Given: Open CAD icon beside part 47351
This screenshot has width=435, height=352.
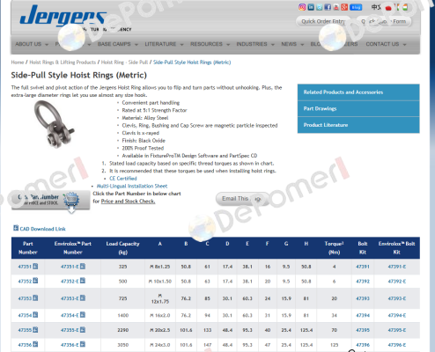Looking at the screenshot, I should [35, 266].
